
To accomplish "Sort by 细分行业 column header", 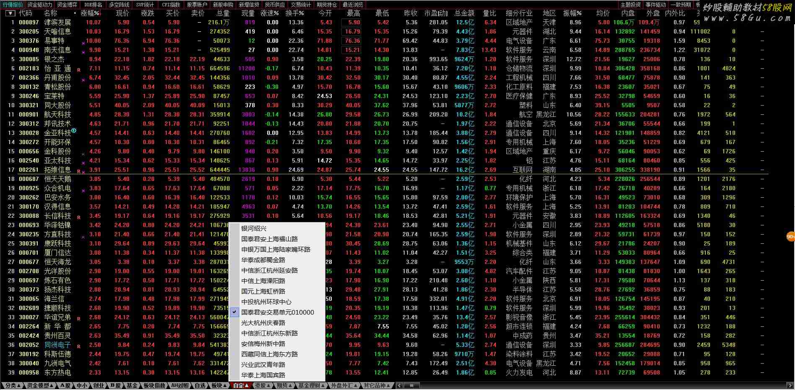I will point(519,13).
